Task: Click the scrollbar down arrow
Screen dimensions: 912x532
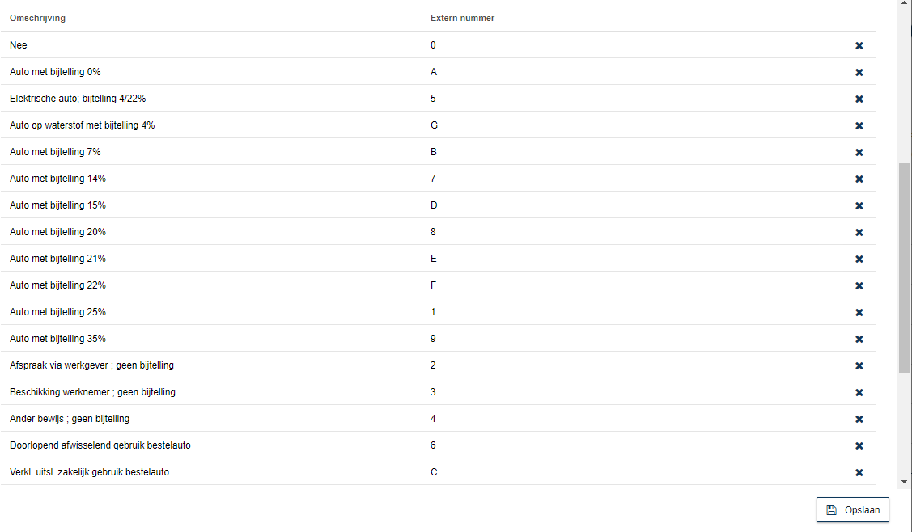Action: pos(905,481)
